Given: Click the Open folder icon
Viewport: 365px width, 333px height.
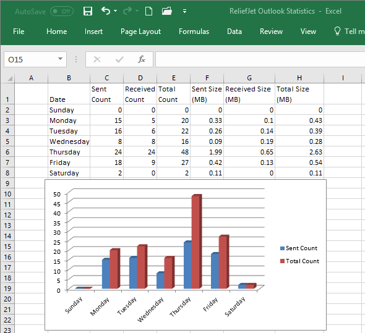Looking at the screenshot, I should click(167, 11).
